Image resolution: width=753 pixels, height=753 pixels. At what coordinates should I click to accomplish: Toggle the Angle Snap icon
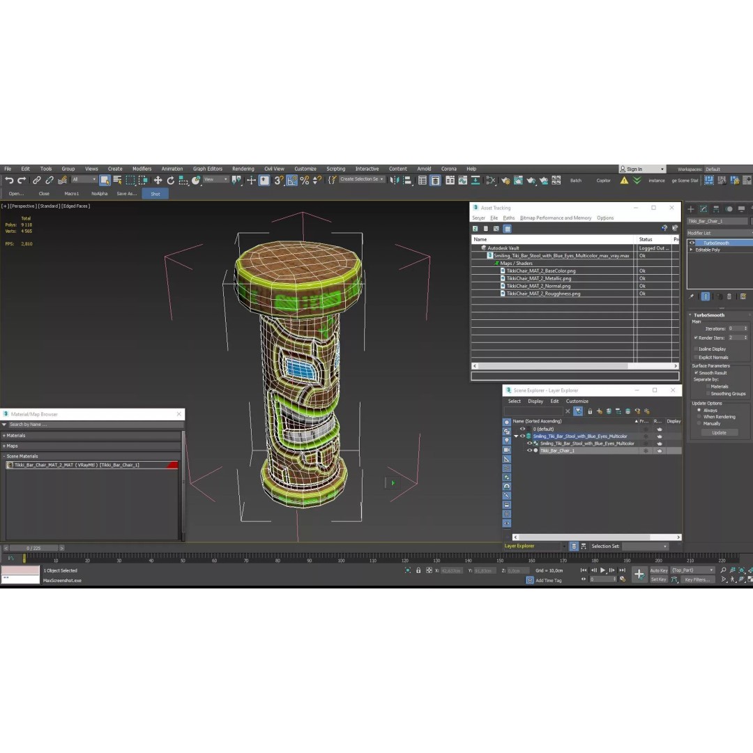(291, 181)
